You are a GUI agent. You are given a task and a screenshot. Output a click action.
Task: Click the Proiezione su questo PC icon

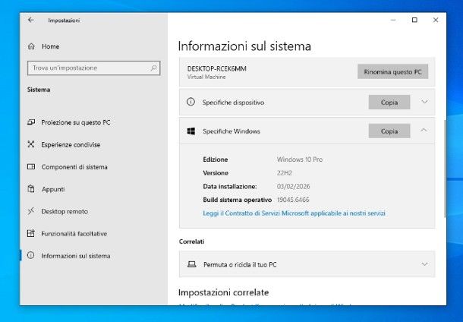[x=31, y=122]
